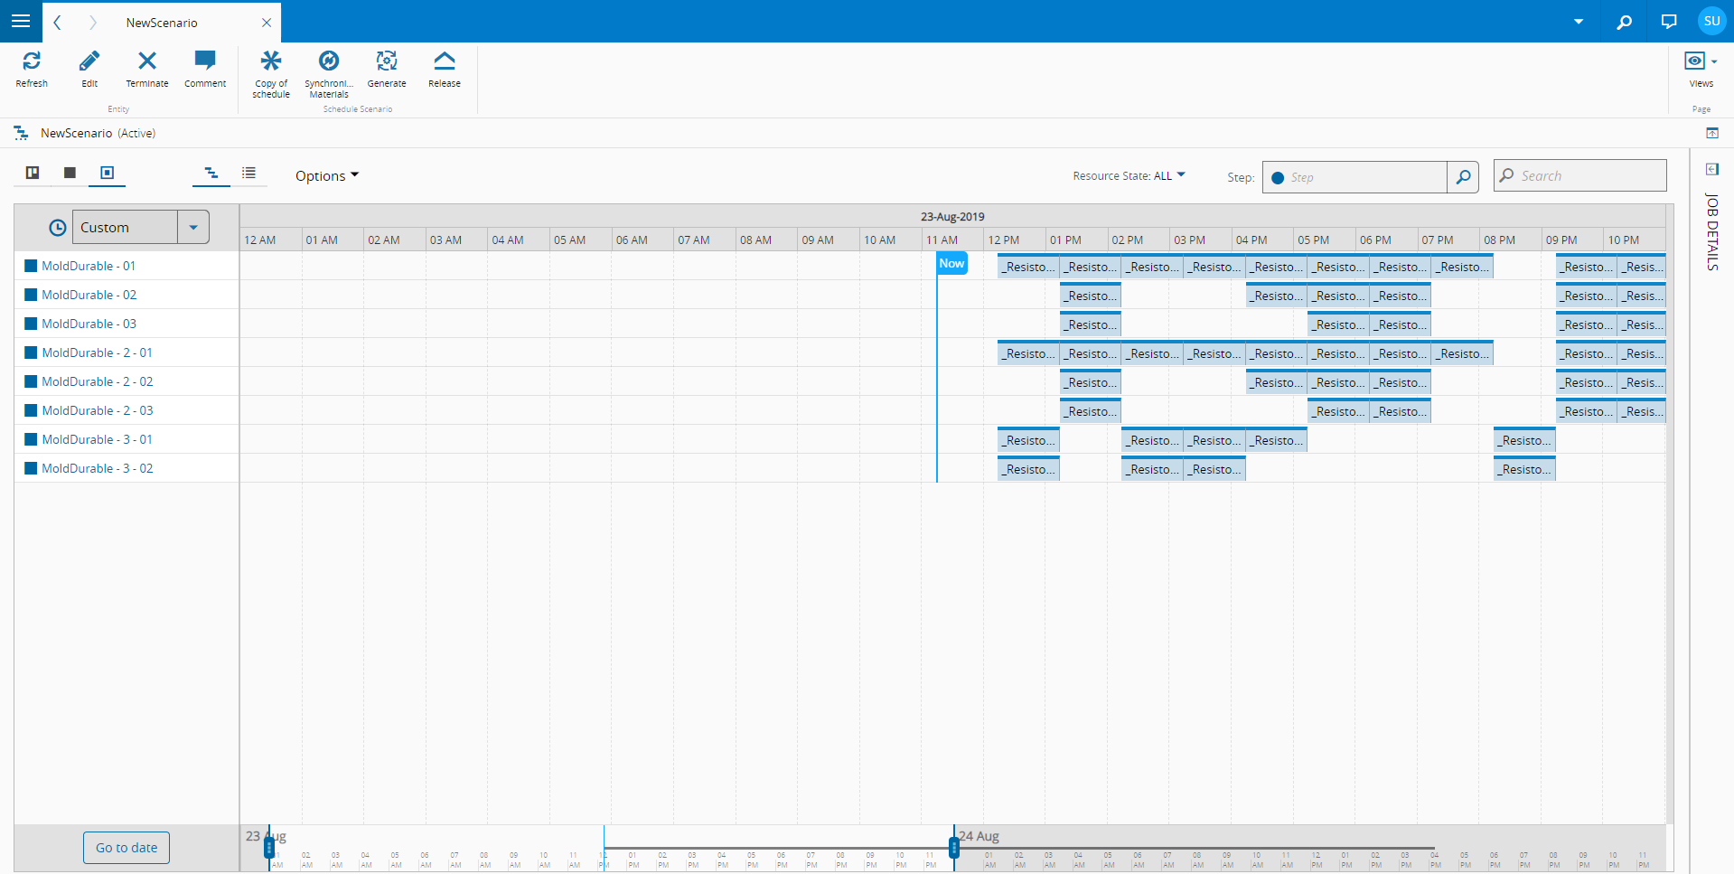Switch to the list view mode
The image size is (1734, 874).
[249, 173]
